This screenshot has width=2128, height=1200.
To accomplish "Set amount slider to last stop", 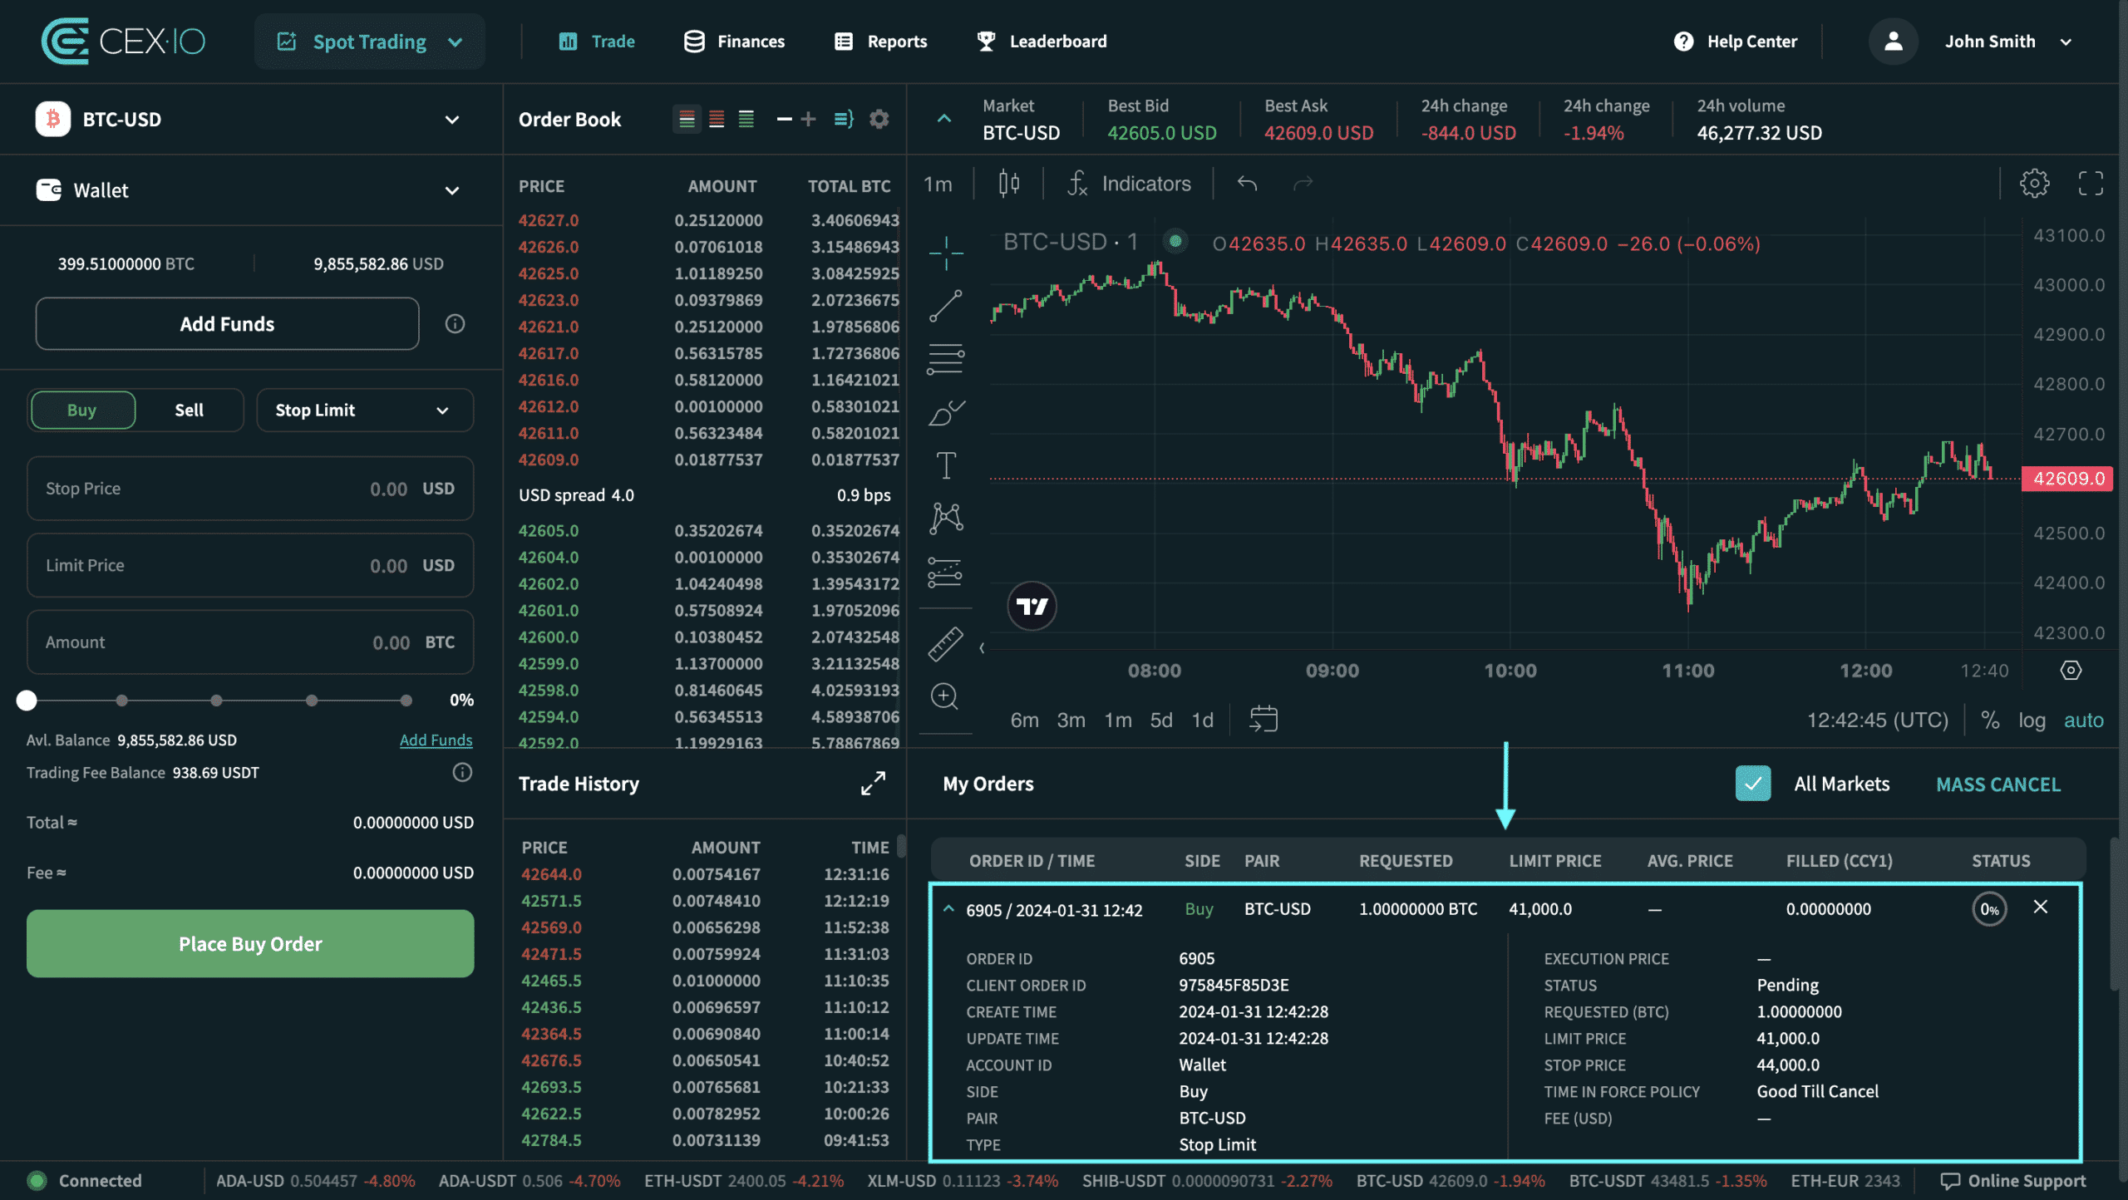I will pos(406,700).
